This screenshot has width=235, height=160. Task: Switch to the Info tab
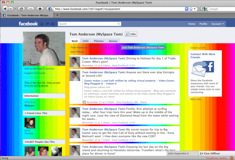click(86, 41)
